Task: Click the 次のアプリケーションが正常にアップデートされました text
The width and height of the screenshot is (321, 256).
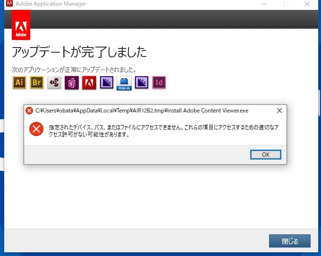Action: pos(74,70)
